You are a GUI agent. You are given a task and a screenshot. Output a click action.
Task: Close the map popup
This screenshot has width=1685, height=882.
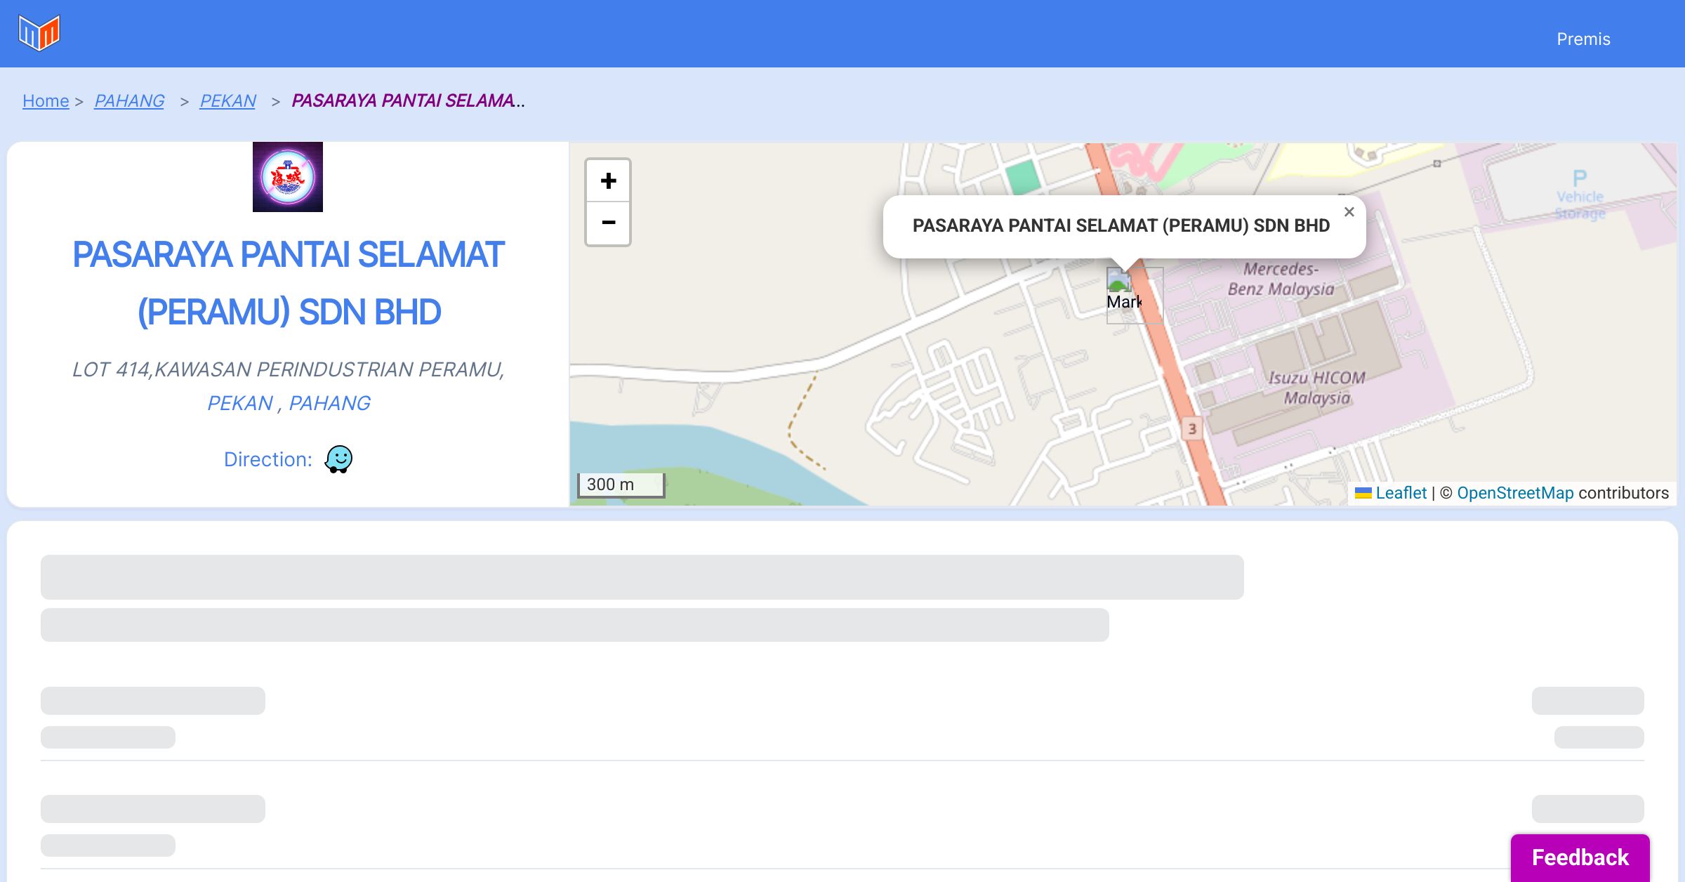[x=1349, y=212]
